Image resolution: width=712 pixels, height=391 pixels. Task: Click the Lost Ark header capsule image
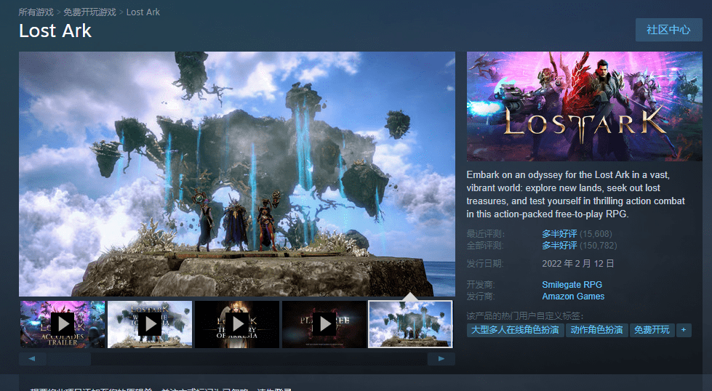(x=585, y=107)
